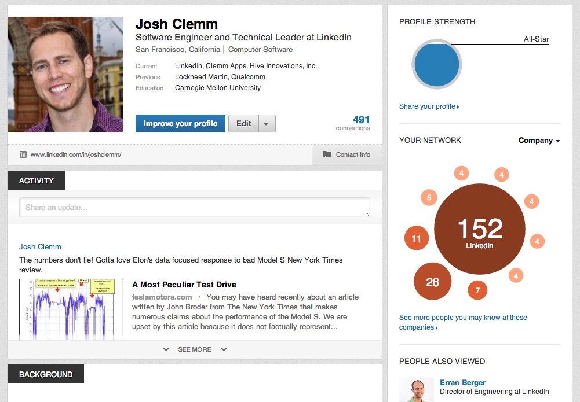Open the linkedin.com/in/joshclemm profile URL

(76, 154)
